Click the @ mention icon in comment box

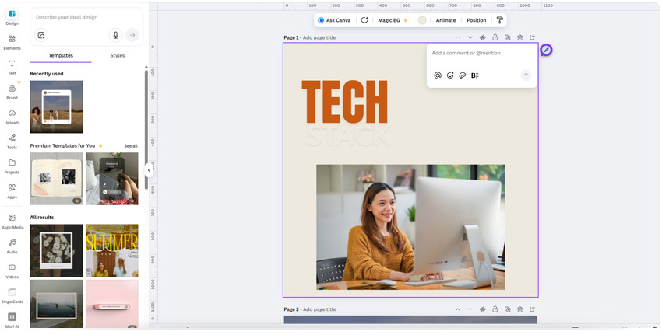[x=438, y=75]
